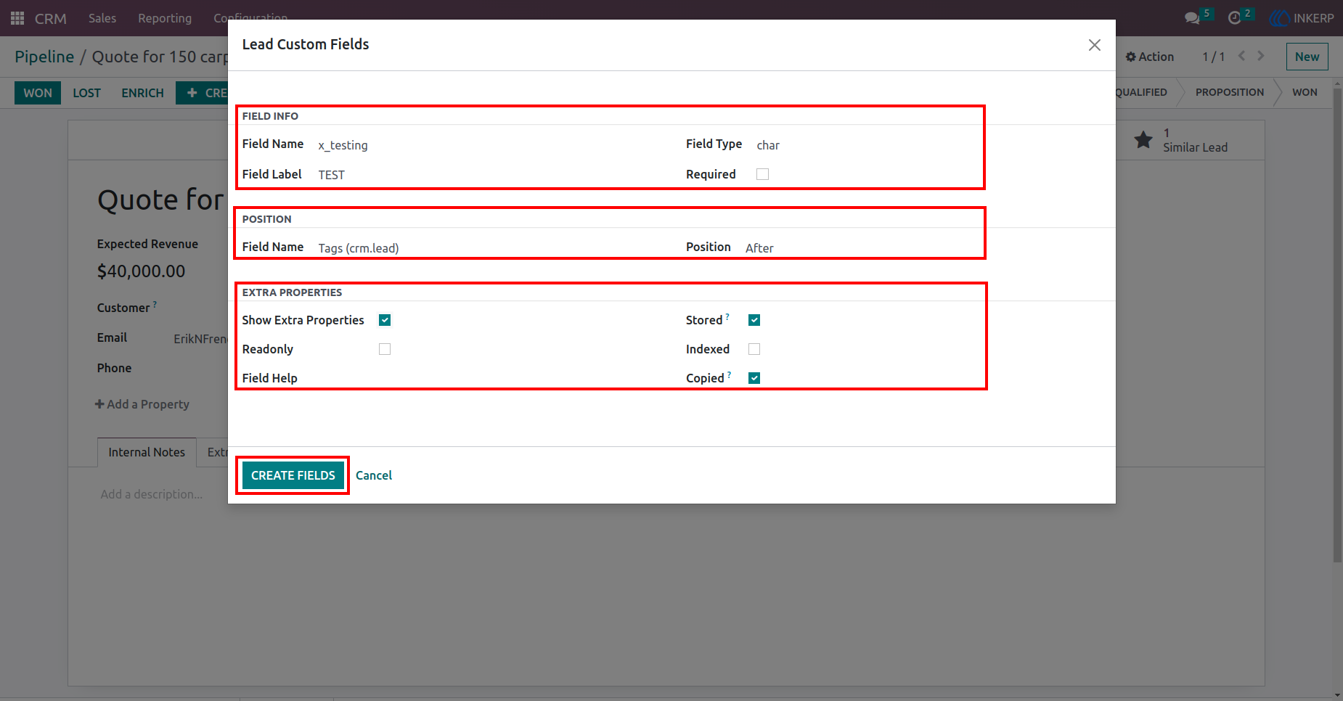Click the New record button
The width and height of the screenshot is (1343, 701).
coord(1307,57)
